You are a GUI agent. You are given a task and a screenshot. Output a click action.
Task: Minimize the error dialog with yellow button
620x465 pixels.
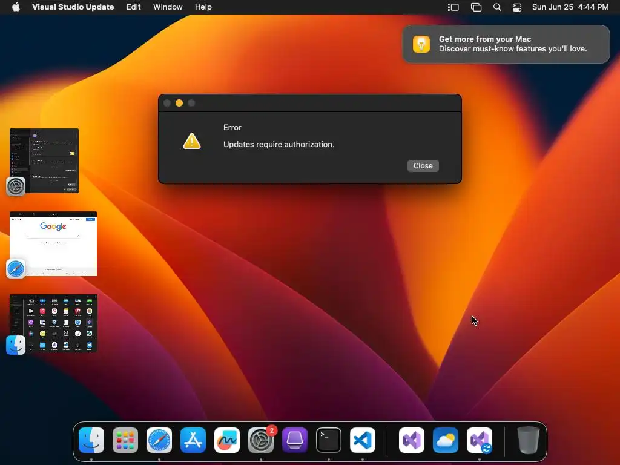(179, 103)
